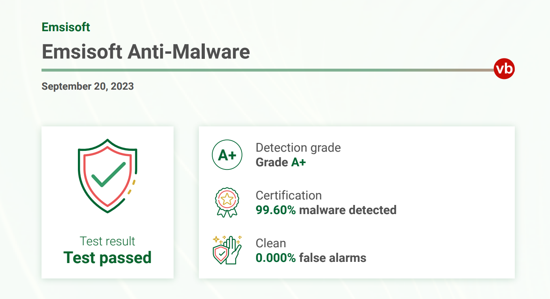Click the large shield checkmark icon
Viewport: 550px width, 299px height.
pos(108,176)
